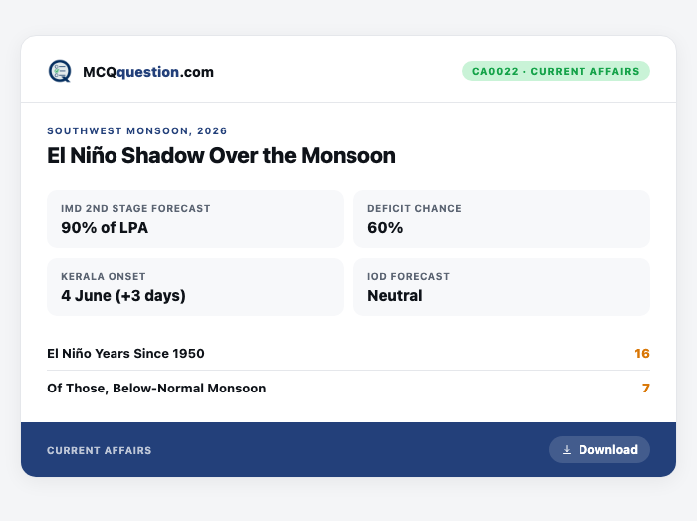Click the orange value 7
The image size is (697, 521).
[646, 389]
